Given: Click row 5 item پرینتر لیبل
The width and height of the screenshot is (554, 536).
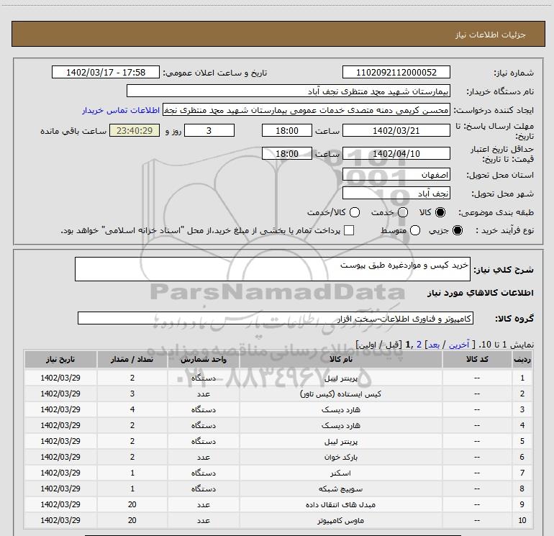Looking at the screenshot, I should (x=341, y=441).
